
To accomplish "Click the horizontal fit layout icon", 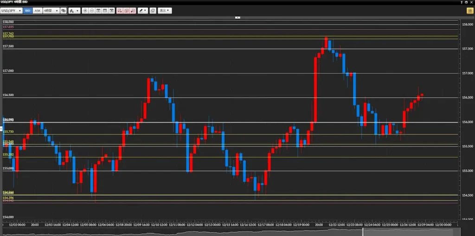I will (x=105, y=10).
